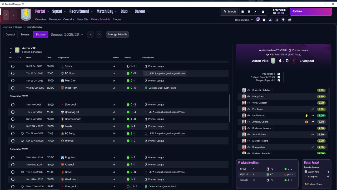Click the pencil notes icon in top toolbar
This screenshot has width=337, height=190.
point(256,12)
